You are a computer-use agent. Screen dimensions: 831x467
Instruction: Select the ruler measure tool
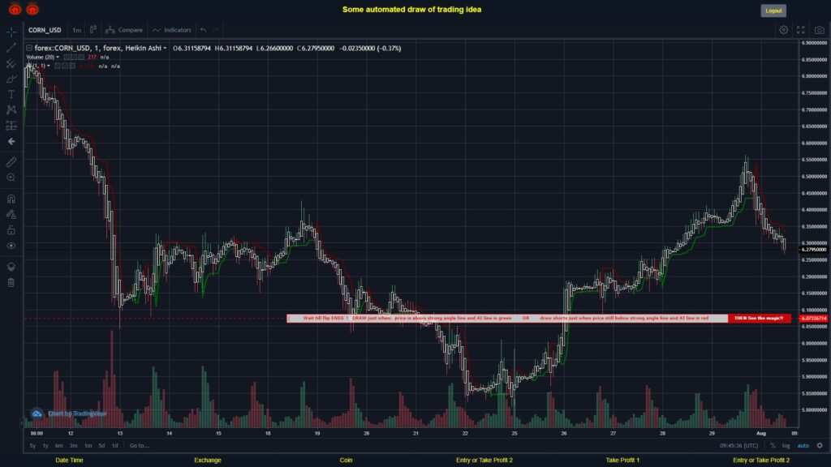(11, 162)
